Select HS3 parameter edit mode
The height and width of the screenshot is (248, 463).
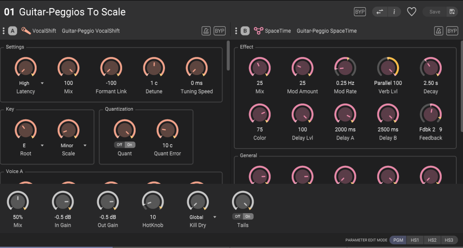click(449, 240)
